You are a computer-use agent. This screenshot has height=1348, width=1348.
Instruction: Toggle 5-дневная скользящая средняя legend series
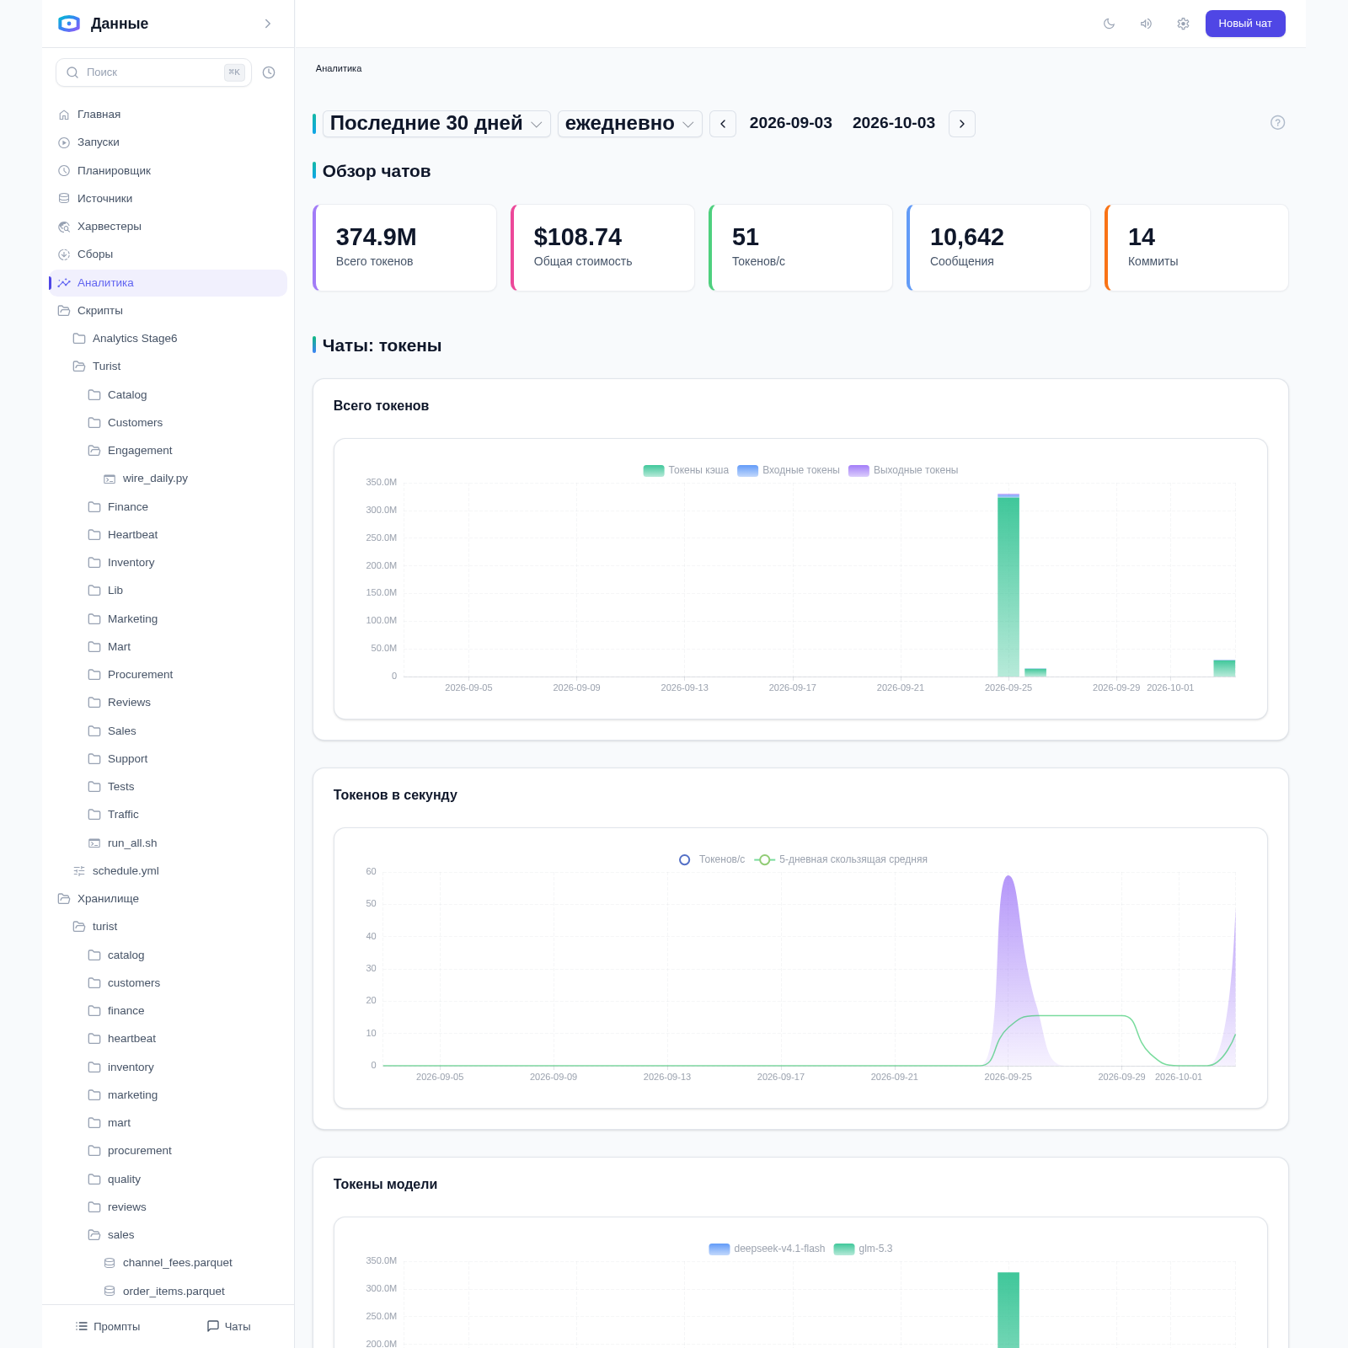[x=841, y=860]
